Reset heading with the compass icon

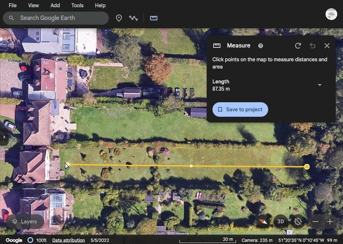point(263,222)
